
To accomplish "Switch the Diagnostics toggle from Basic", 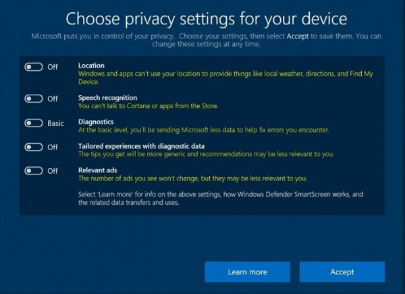I will click(x=34, y=123).
